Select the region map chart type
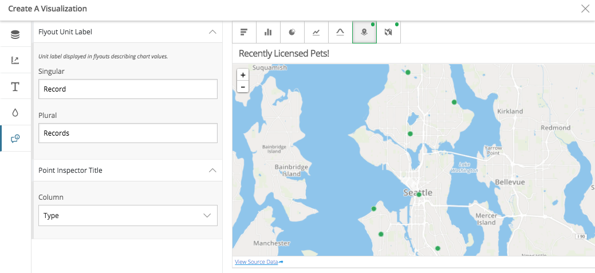This screenshot has height=273, width=595. 388,32
